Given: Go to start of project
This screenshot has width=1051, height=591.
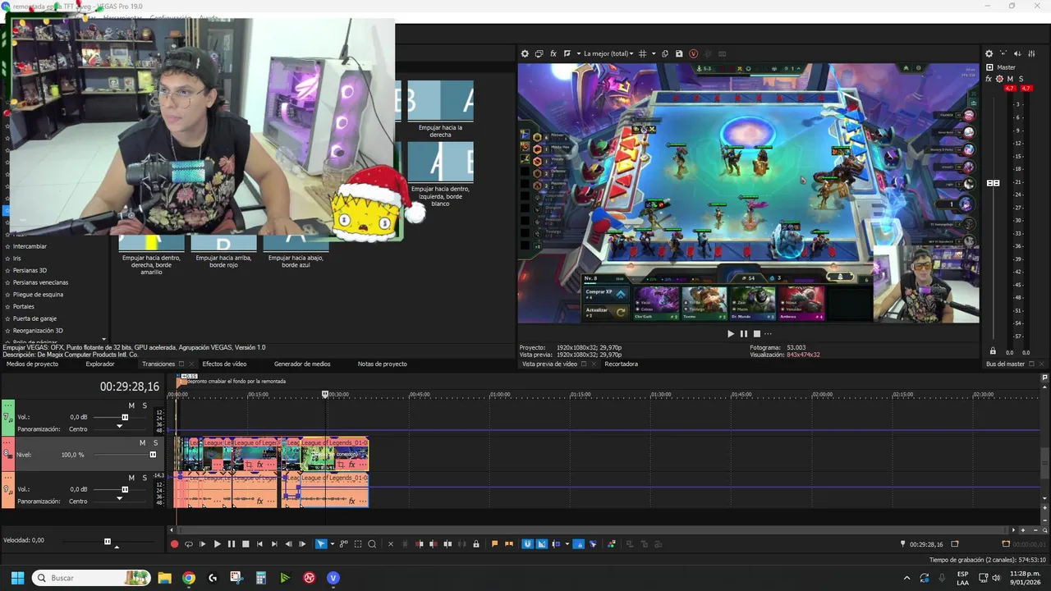Looking at the screenshot, I should pyautogui.click(x=260, y=543).
